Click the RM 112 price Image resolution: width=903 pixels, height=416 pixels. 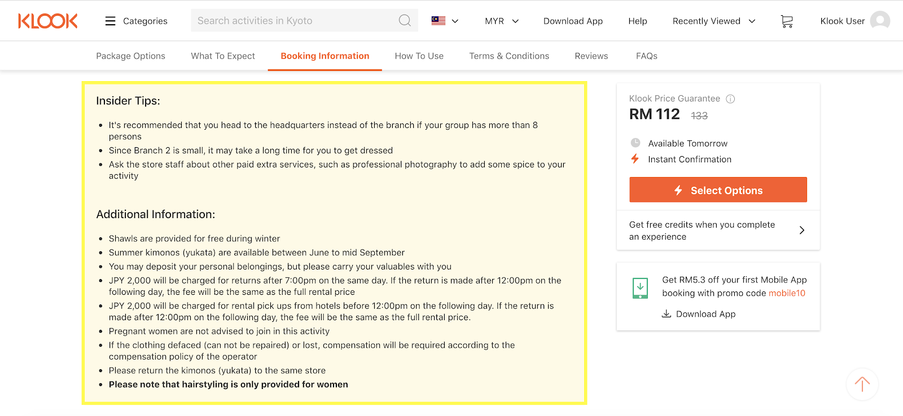655,114
